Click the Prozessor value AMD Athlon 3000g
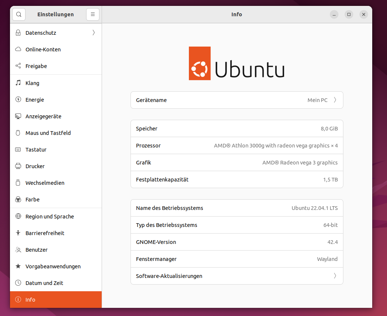The image size is (387, 316). [x=276, y=146]
